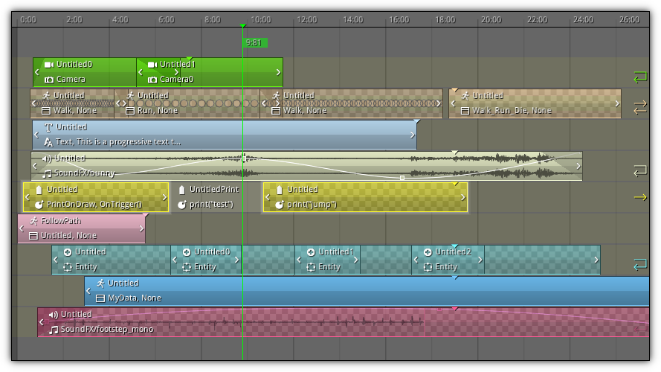Viewport: 661px width, 372px height.
Task: Click the right handle arrow of the Untitled1 camera clip
Action: [x=278, y=72]
